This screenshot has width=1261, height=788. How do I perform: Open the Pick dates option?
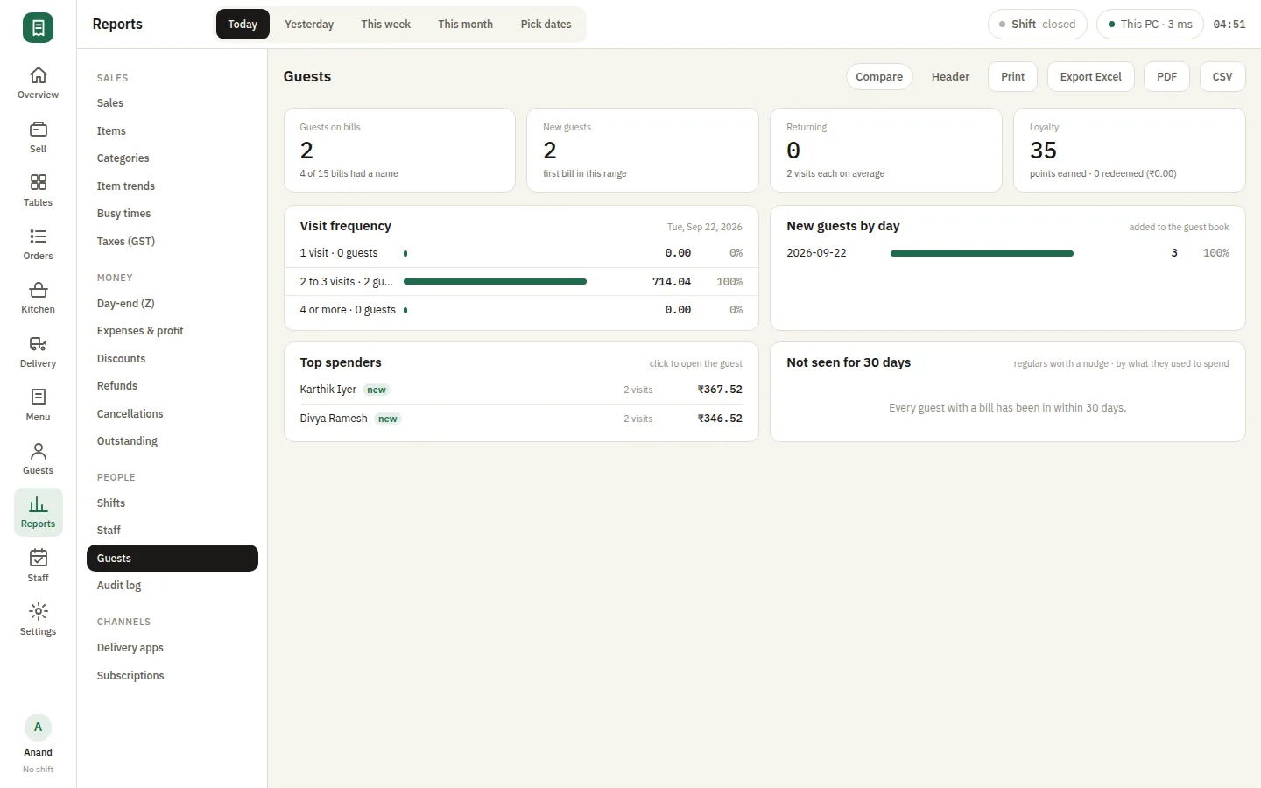pyautogui.click(x=546, y=25)
